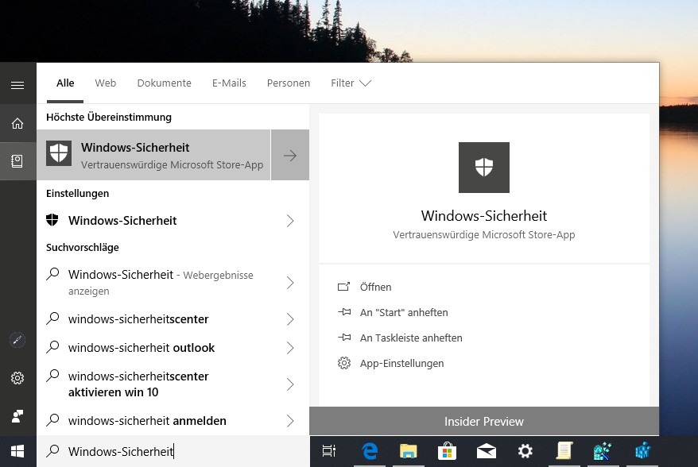Expand top match details with arrow button
Viewport: 698px width, 467px height.
290,155
